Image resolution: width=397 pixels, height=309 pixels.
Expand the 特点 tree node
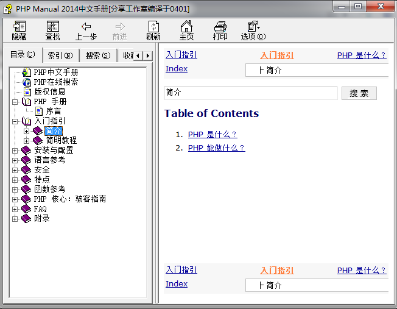(x=15, y=180)
